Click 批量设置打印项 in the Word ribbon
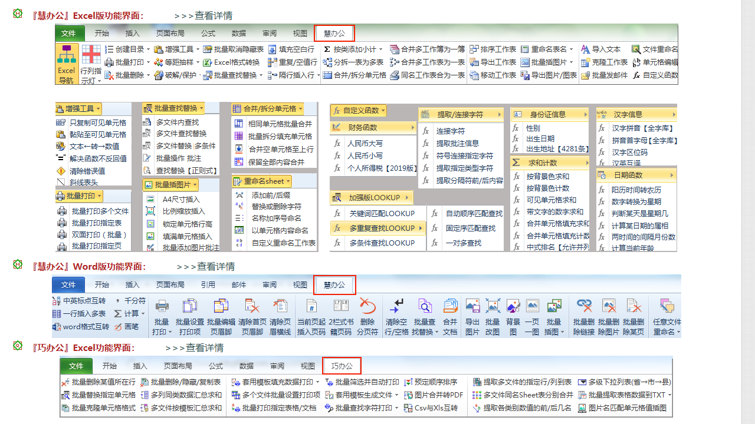This screenshot has width=755, height=424. point(190,317)
